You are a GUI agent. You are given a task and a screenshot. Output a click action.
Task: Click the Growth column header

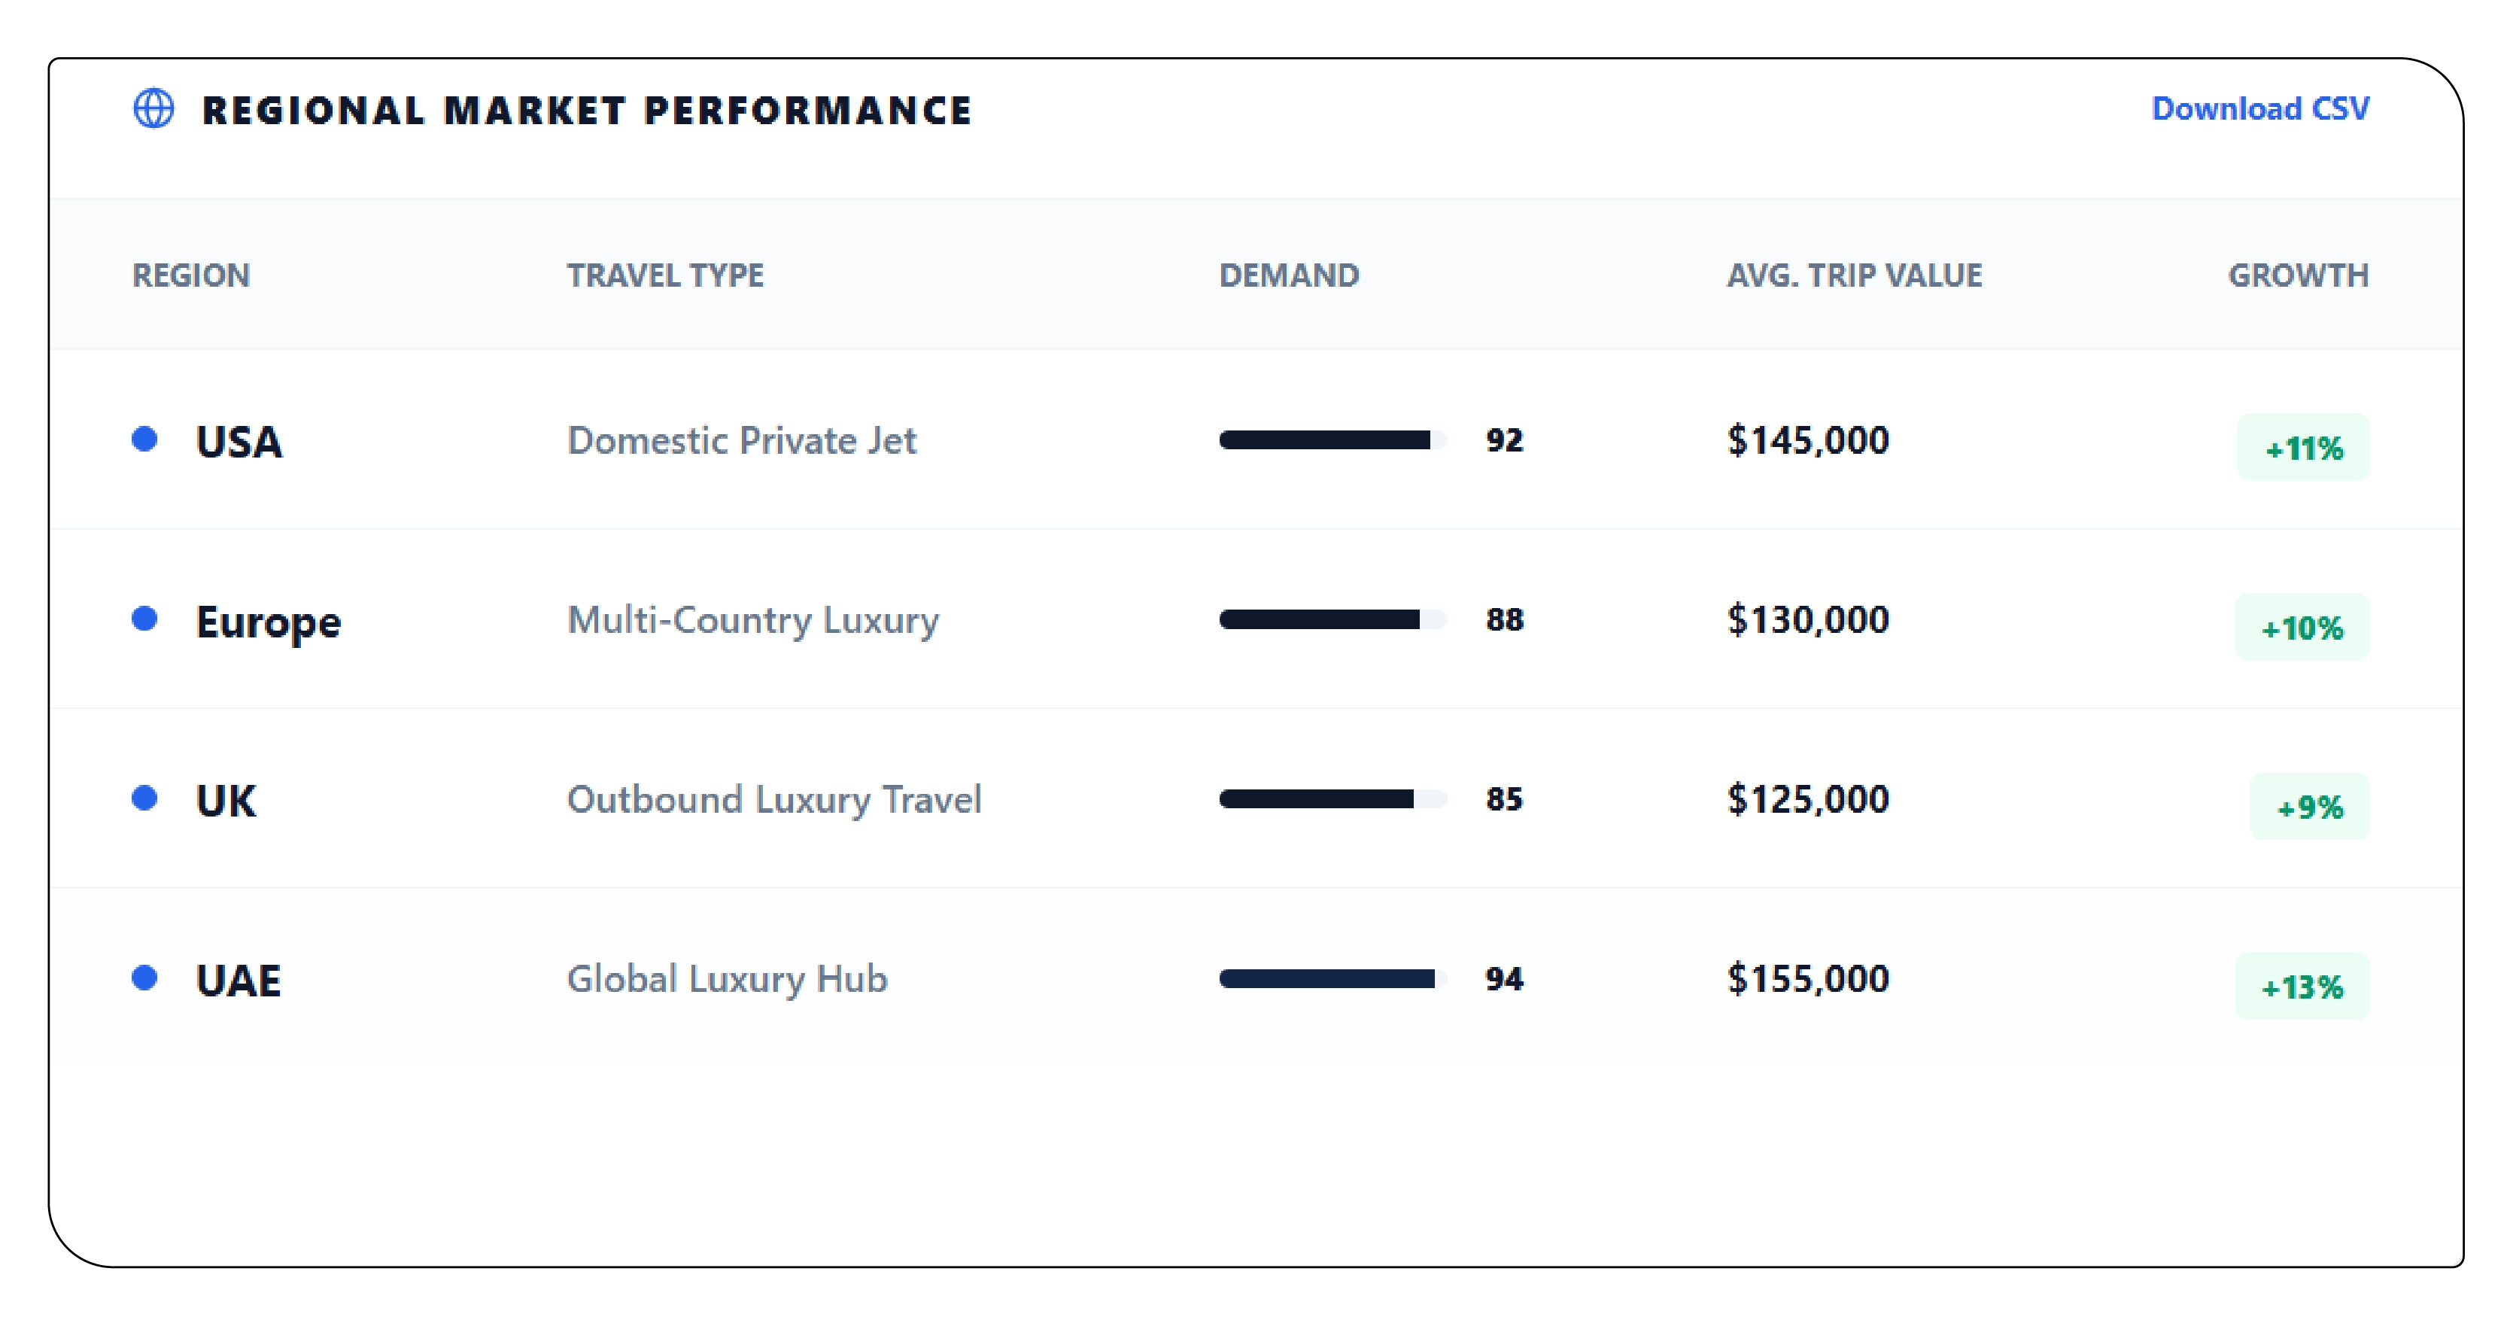pyautogui.click(x=2297, y=275)
